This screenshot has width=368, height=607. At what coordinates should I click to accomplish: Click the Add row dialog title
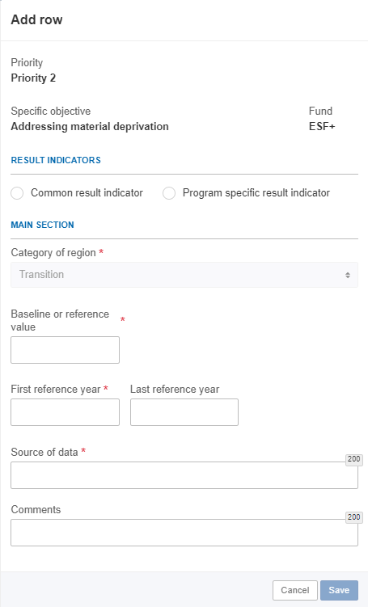tap(37, 19)
